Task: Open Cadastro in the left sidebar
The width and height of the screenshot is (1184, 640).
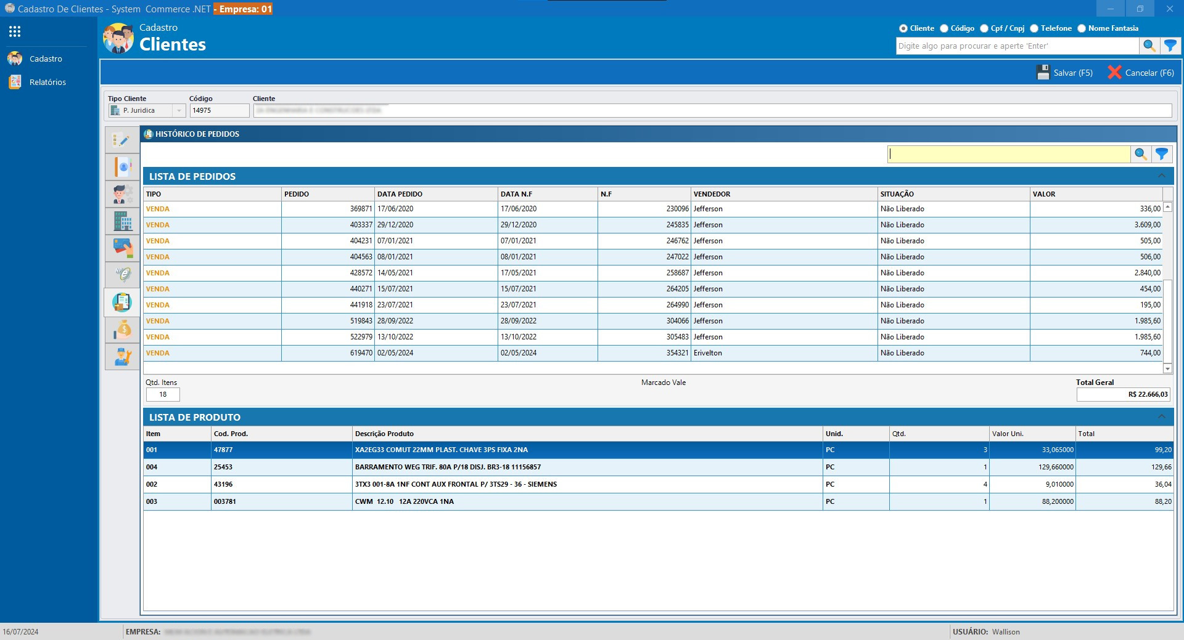Action: tap(46, 59)
